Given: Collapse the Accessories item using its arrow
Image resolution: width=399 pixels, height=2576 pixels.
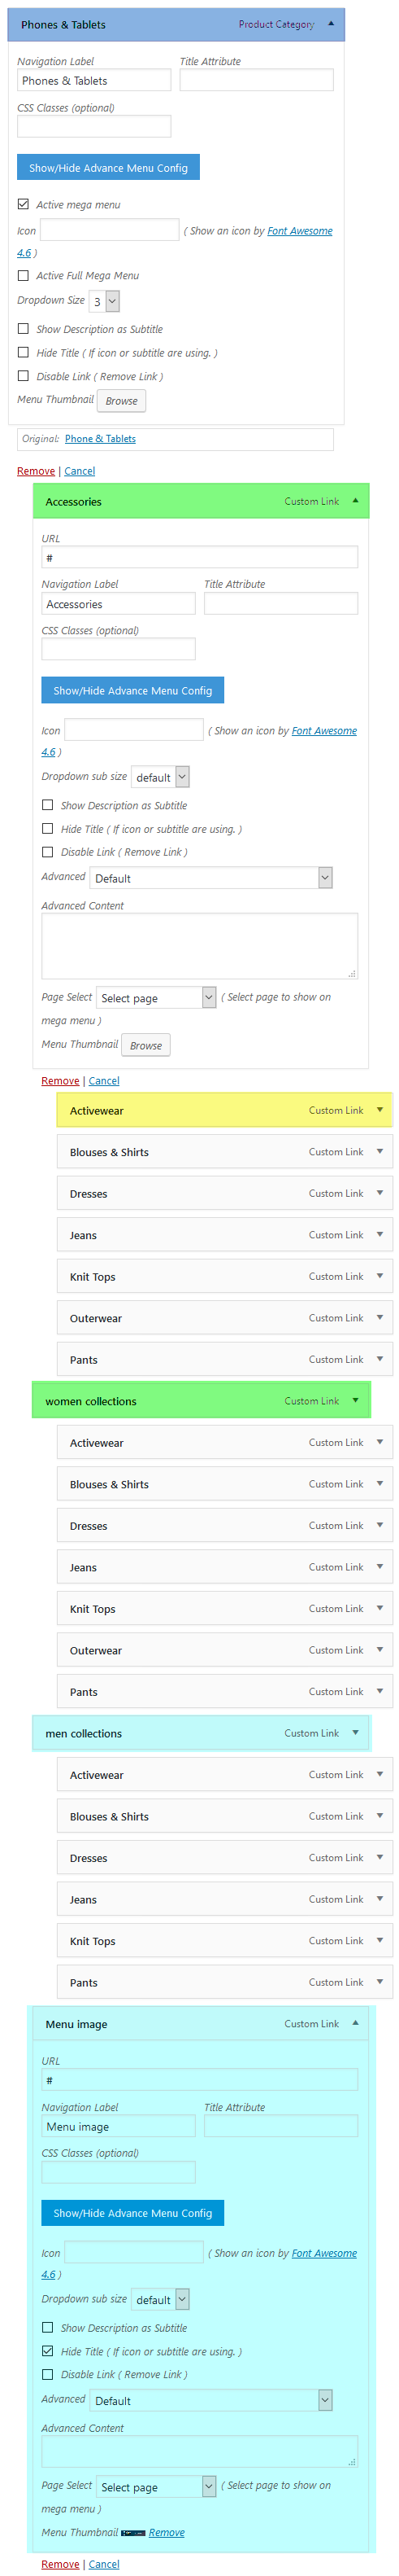Looking at the screenshot, I should click(x=355, y=500).
